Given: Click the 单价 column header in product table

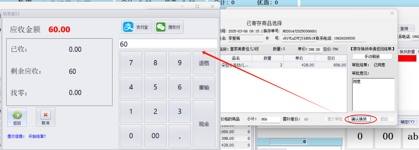Looking at the screenshot, I should 299,58.
